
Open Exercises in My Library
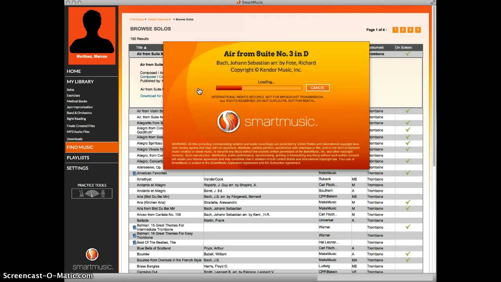pyautogui.click(x=73, y=96)
